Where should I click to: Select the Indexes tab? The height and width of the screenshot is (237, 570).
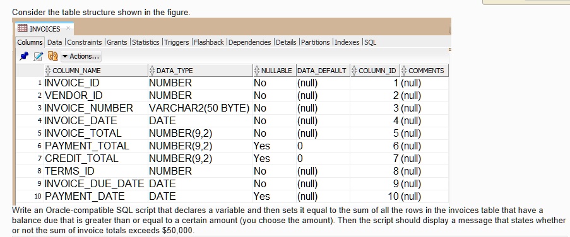(x=347, y=42)
